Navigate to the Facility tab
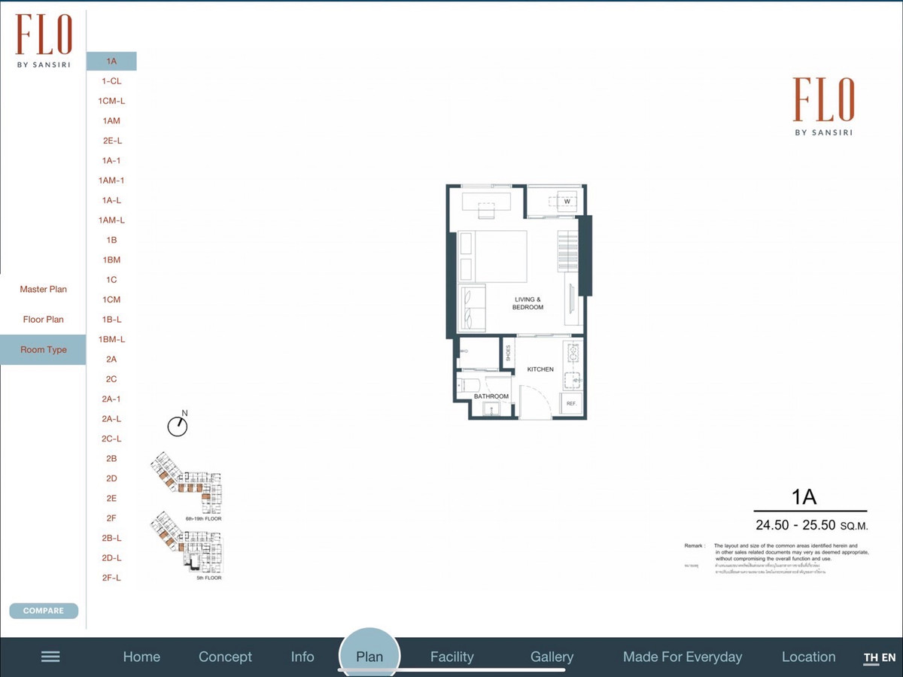903x677 pixels. pyautogui.click(x=451, y=657)
